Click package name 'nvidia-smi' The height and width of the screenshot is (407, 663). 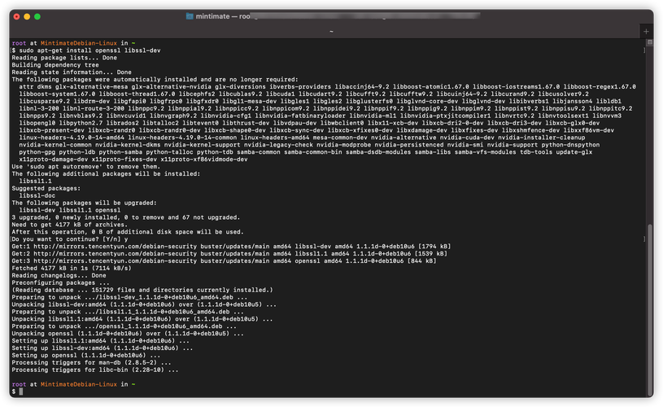point(465,145)
